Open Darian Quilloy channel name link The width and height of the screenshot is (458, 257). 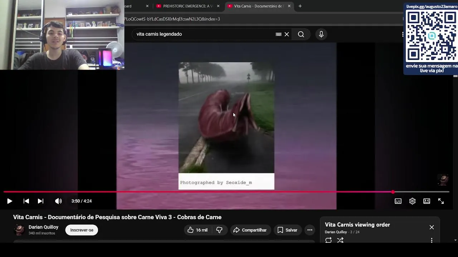[43, 227]
